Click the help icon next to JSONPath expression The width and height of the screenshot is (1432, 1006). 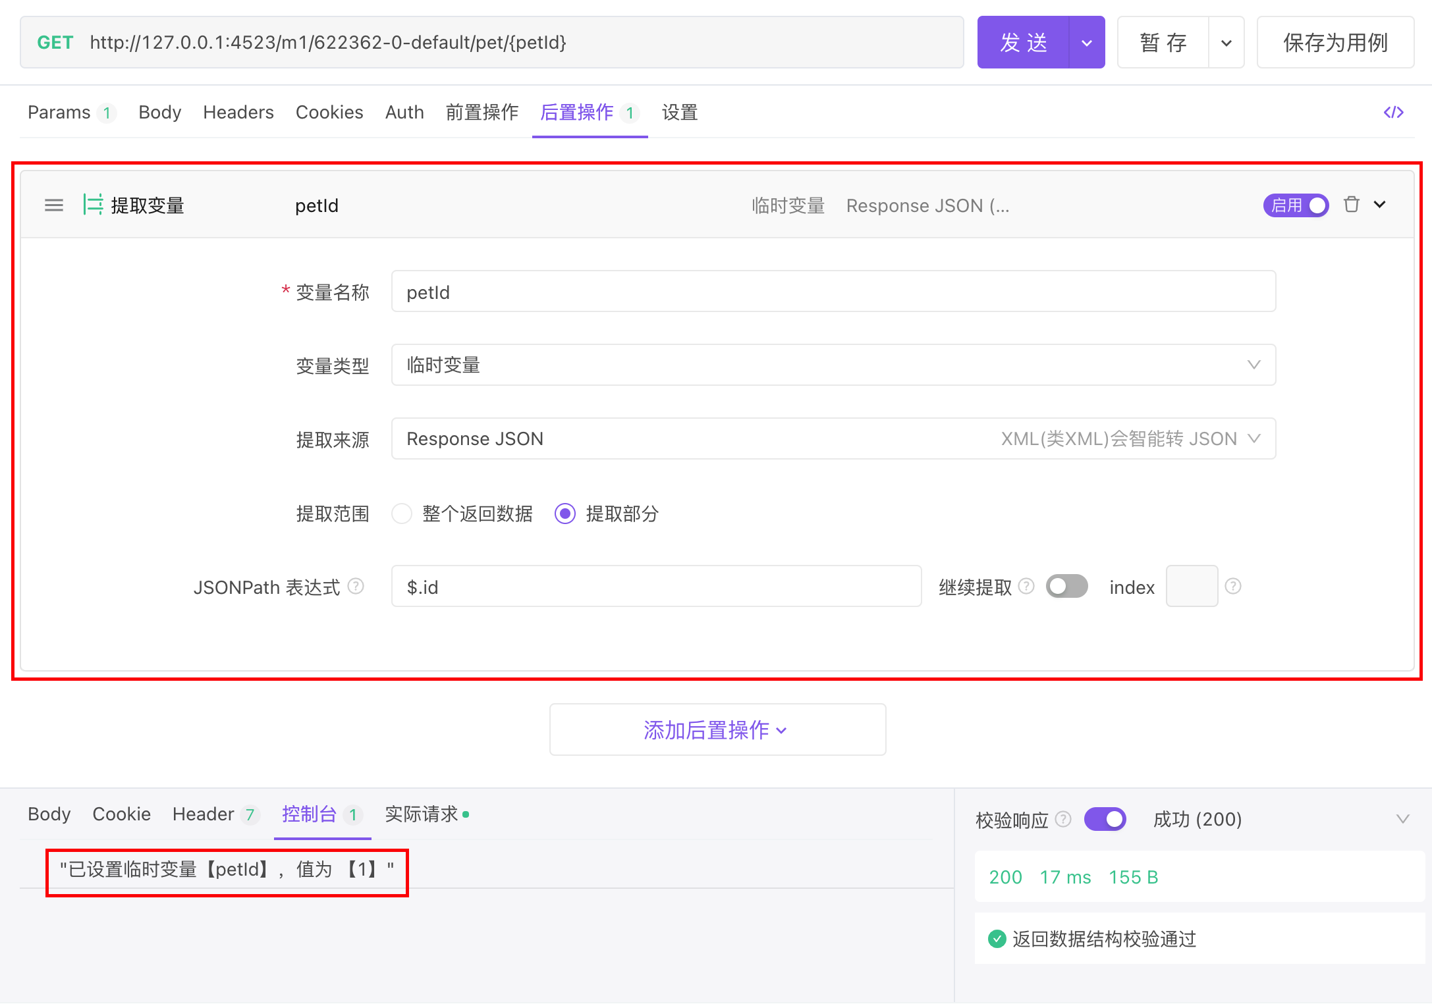coord(356,586)
